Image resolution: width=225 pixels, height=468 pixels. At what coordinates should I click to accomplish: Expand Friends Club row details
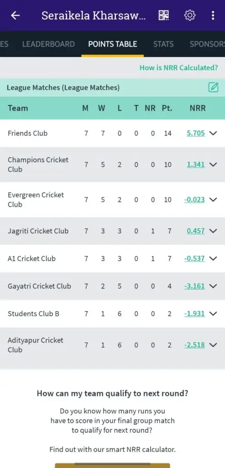[213, 133]
